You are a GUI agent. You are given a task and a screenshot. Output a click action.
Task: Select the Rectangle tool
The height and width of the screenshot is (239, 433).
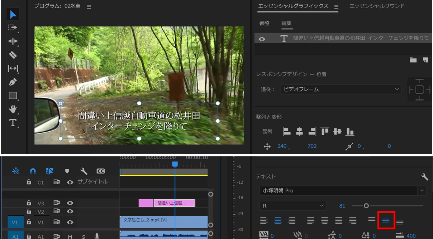pyautogui.click(x=13, y=96)
